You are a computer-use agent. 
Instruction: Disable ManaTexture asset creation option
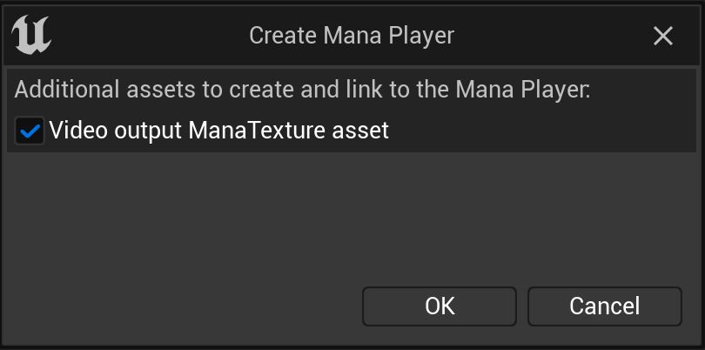tap(30, 131)
